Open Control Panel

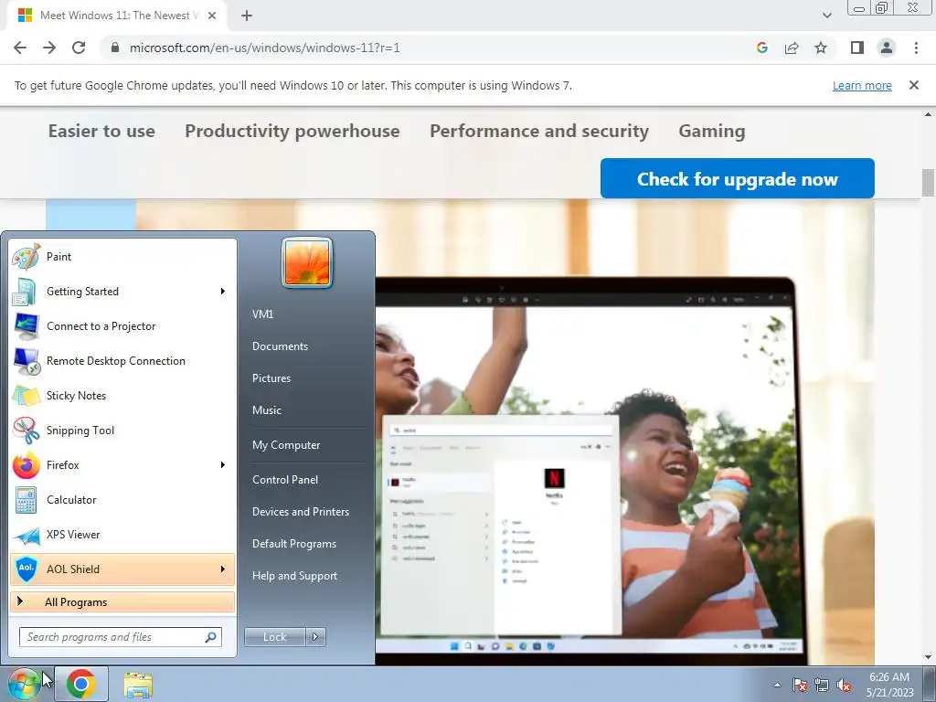(x=285, y=480)
